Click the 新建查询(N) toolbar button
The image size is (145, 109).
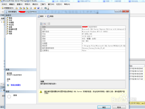click(x=8, y=8)
